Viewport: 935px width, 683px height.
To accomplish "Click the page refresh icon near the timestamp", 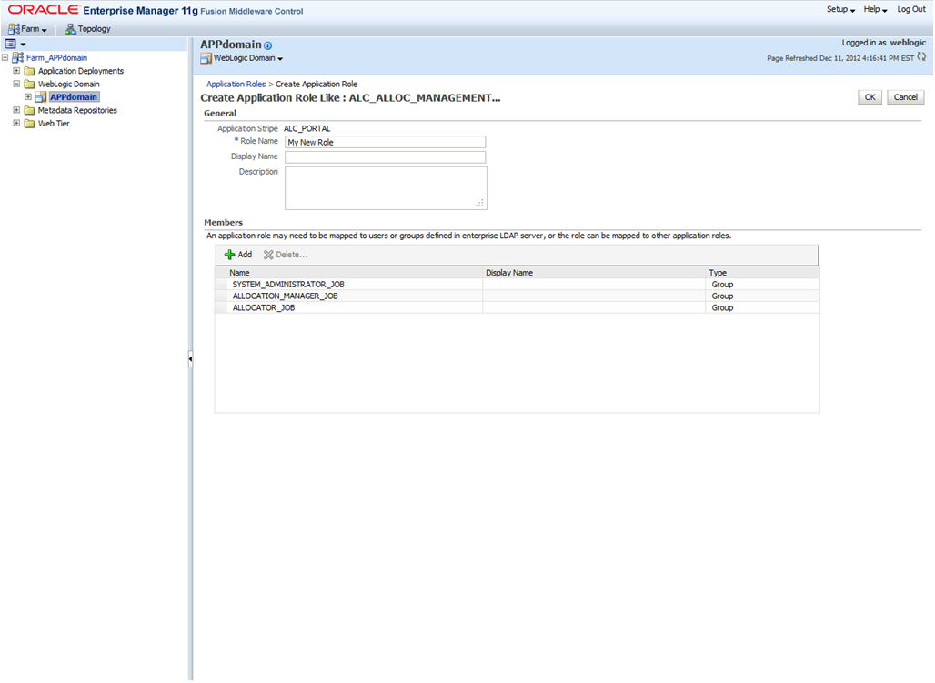I will pyautogui.click(x=921, y=56).
